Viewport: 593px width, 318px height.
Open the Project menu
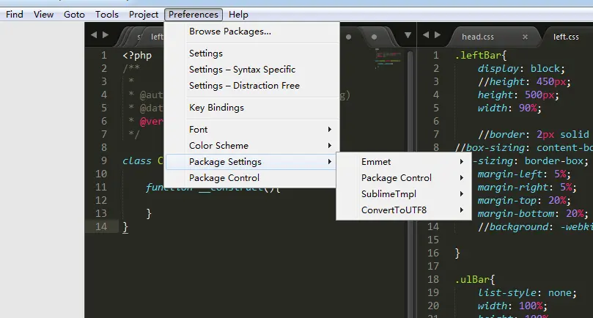click(144, 15)
